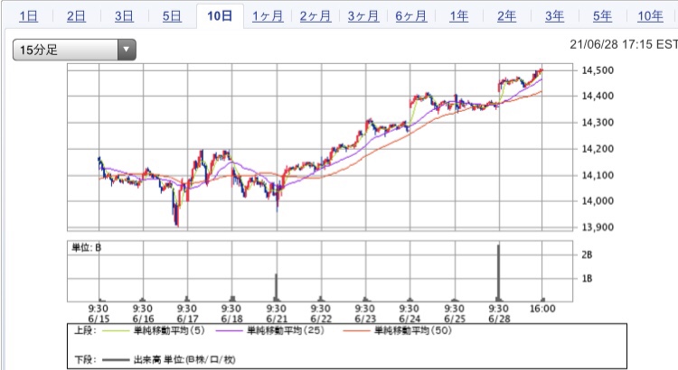The height and width of the screenshot is (370, 678).
Task: Click the purple line swatch for 25-period average
Action: coord(230,331)
